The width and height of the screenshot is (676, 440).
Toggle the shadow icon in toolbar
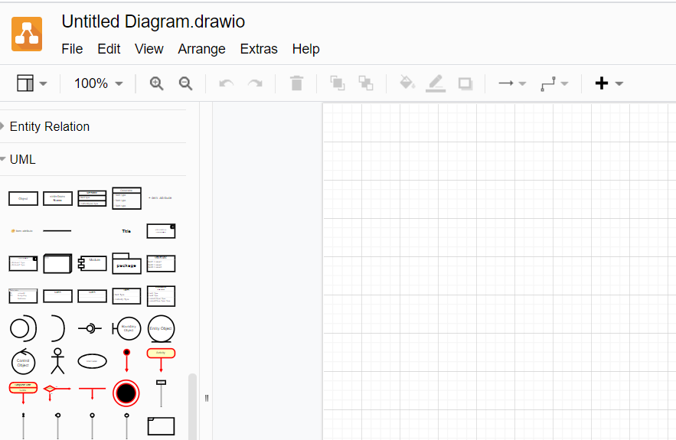[x=465, y=83]
